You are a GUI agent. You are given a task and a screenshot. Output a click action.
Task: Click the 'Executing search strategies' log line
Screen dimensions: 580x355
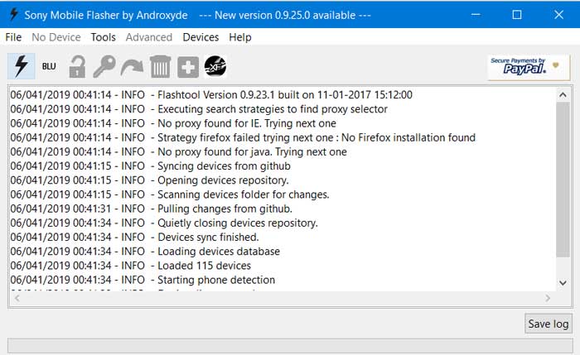pos(199,109)
